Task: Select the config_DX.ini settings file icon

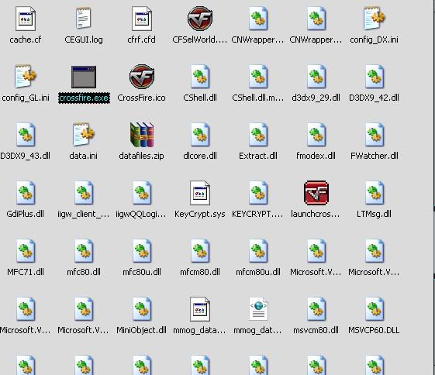Action: click(x=375, y=19)
